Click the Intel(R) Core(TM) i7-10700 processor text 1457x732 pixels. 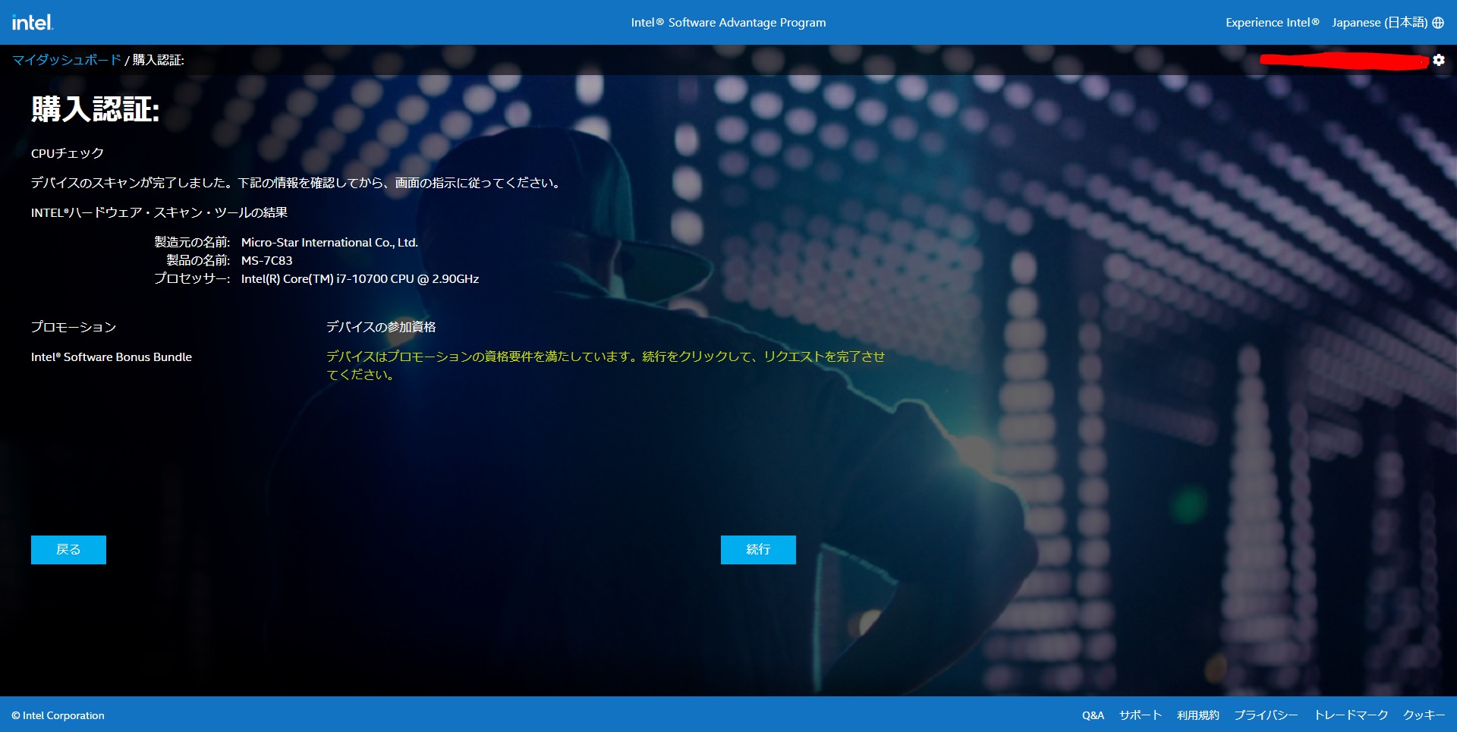click(x=360, y=279)
